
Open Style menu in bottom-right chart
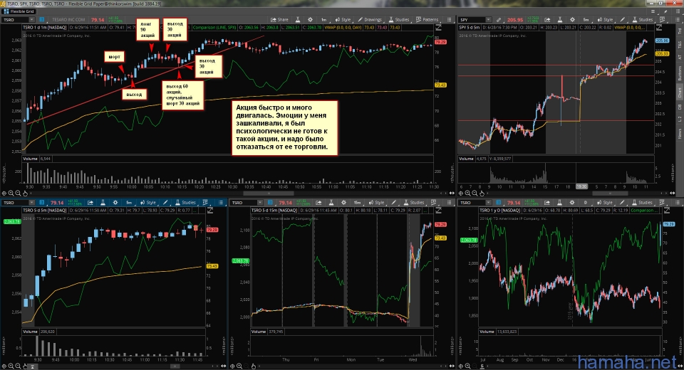(605, 203)
